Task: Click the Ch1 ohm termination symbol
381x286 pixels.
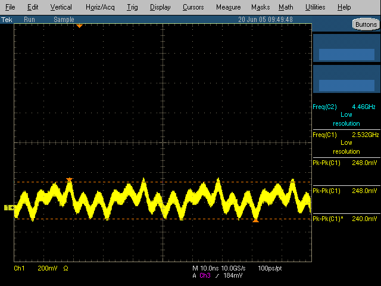Action: pos(65,269)
